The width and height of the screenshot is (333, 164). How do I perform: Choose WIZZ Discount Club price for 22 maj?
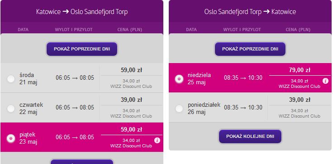(131, 114)
